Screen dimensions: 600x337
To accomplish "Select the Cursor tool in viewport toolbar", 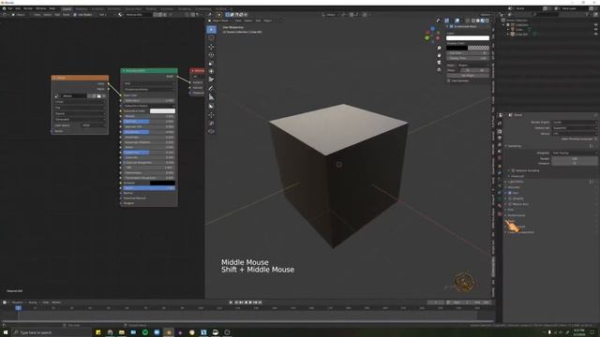I will (211, 37).
